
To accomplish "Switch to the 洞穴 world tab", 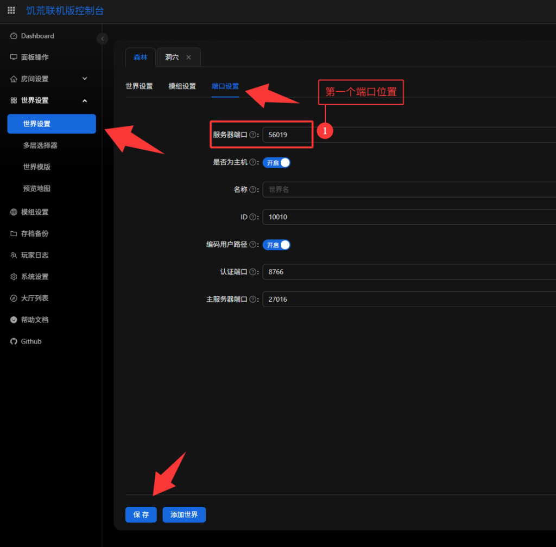I will pyautogui.click(x=172, y=58).
